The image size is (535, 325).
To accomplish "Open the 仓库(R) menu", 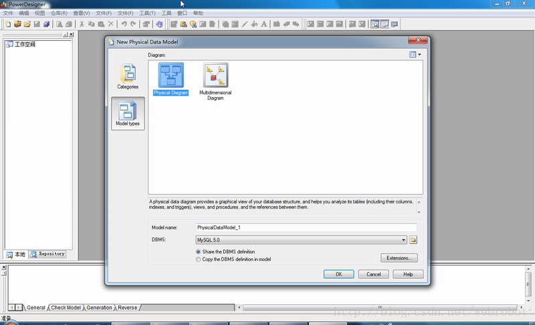I will click(59, 13).
